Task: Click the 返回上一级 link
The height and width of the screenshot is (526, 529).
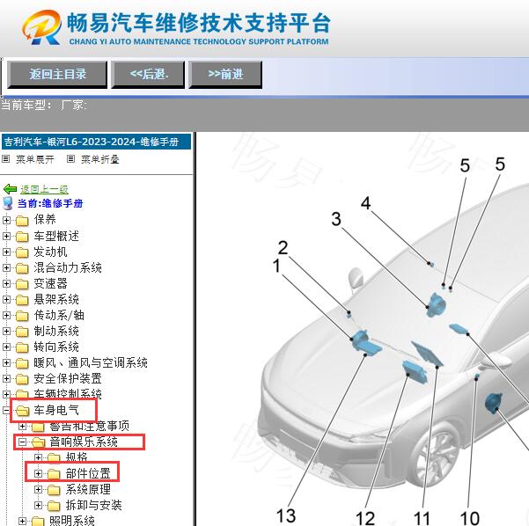Action: click(44, 189)
